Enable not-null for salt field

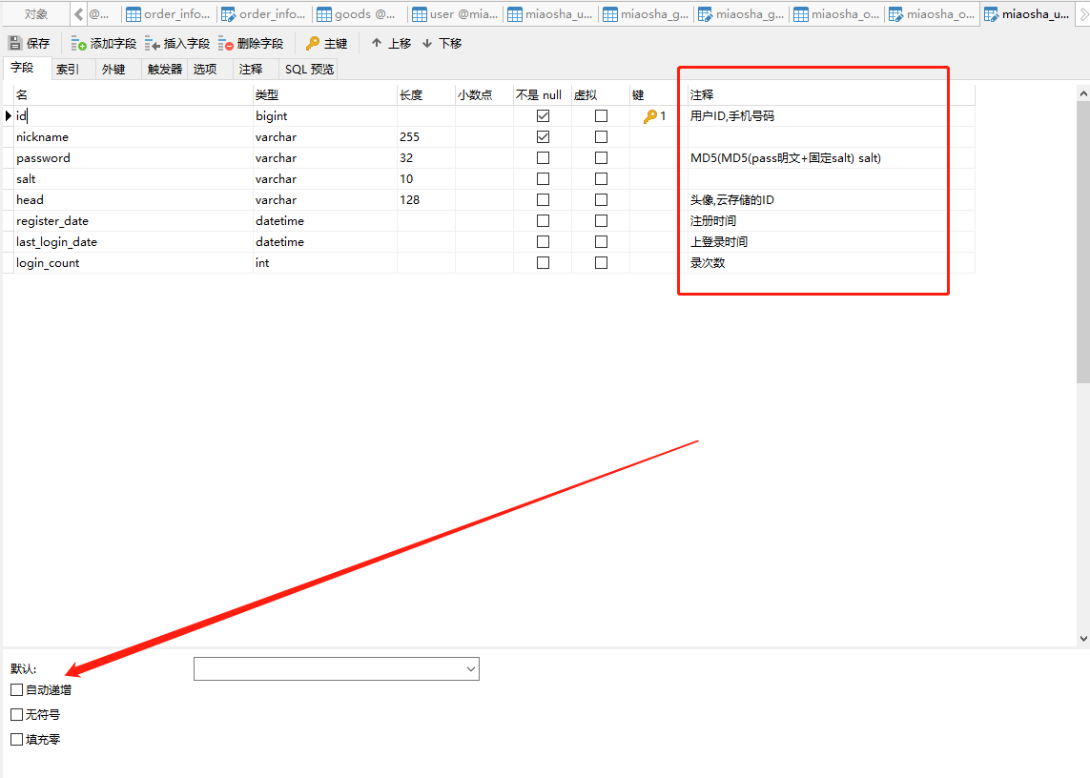click(x=543, y=178)
